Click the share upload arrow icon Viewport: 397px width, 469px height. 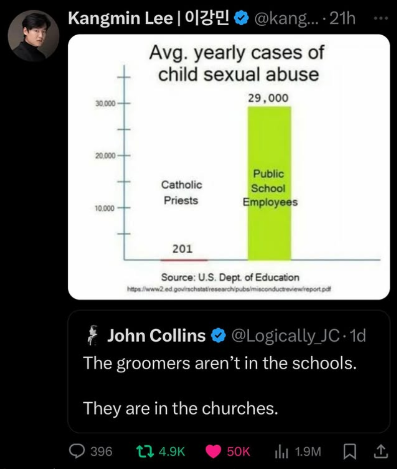coord(381,451)
